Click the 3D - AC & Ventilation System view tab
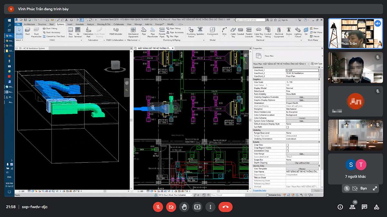Image resolution: width=387 pixels, height=217 pixels. [32, 48]
